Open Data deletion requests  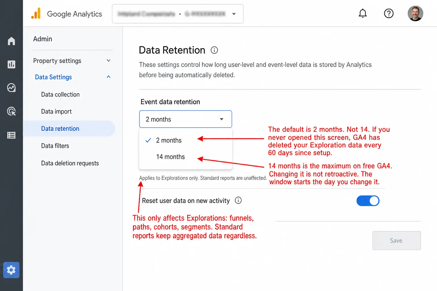(70, 163)
